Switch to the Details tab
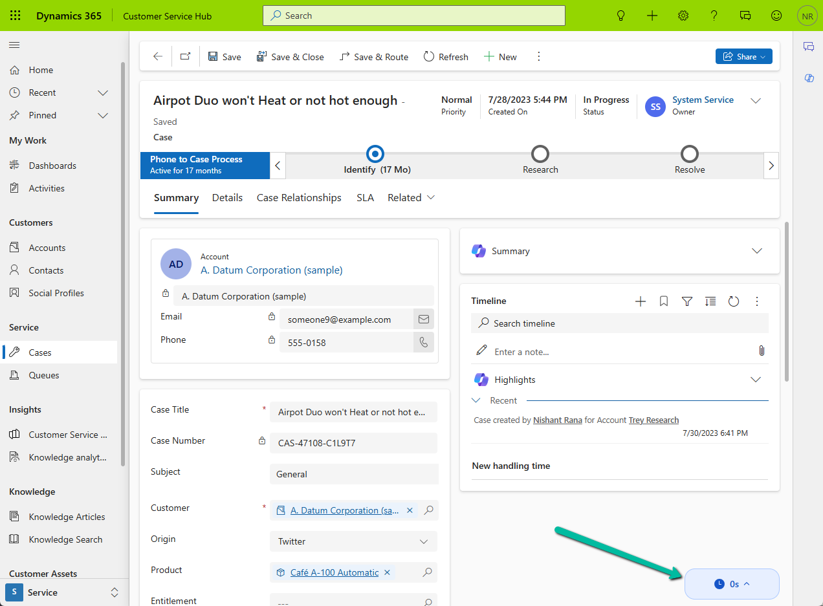Screen dimensions: 823x606 [227, 198]
